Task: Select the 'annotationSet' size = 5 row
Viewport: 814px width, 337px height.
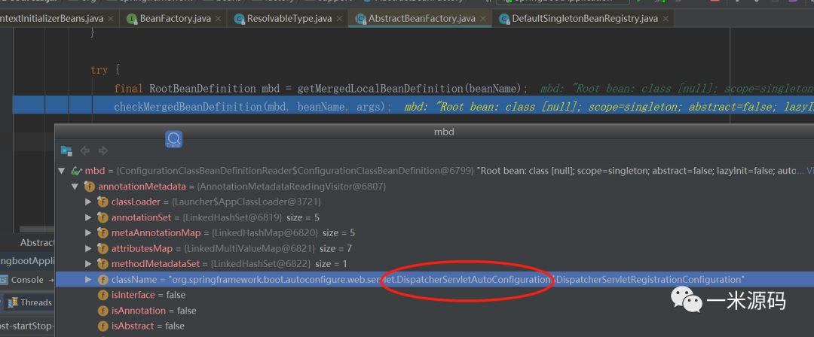Action: click(x=435, y=217)
